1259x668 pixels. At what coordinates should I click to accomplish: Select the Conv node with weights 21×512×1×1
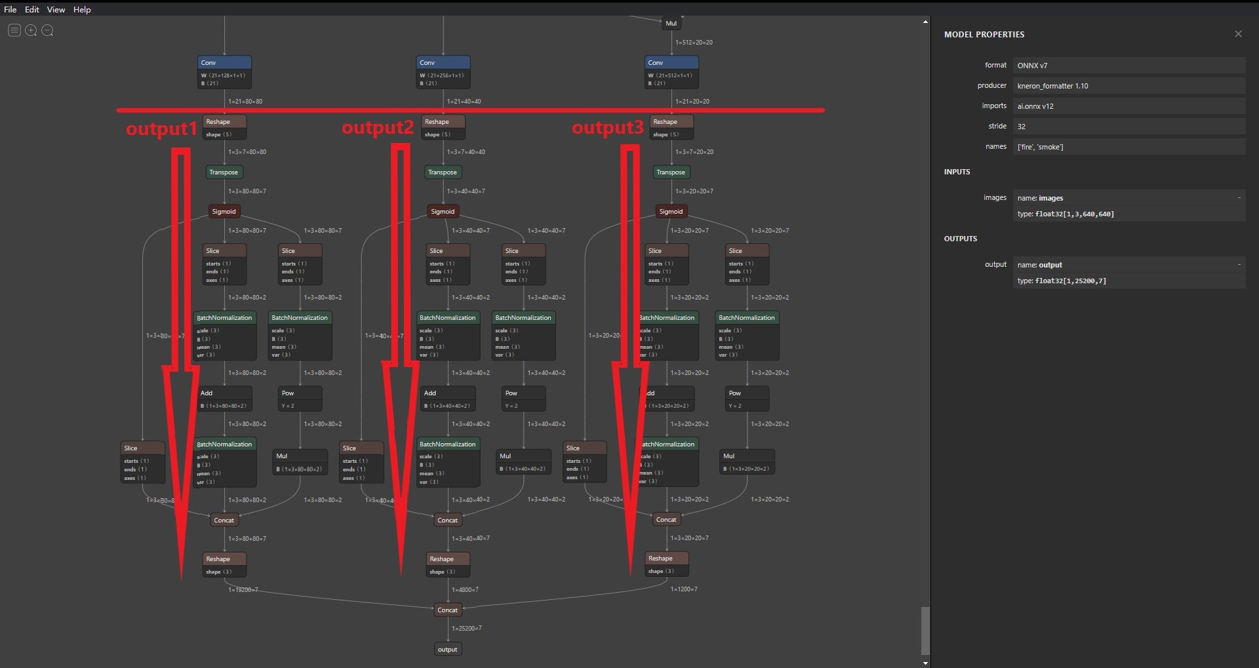click(671, 63)
